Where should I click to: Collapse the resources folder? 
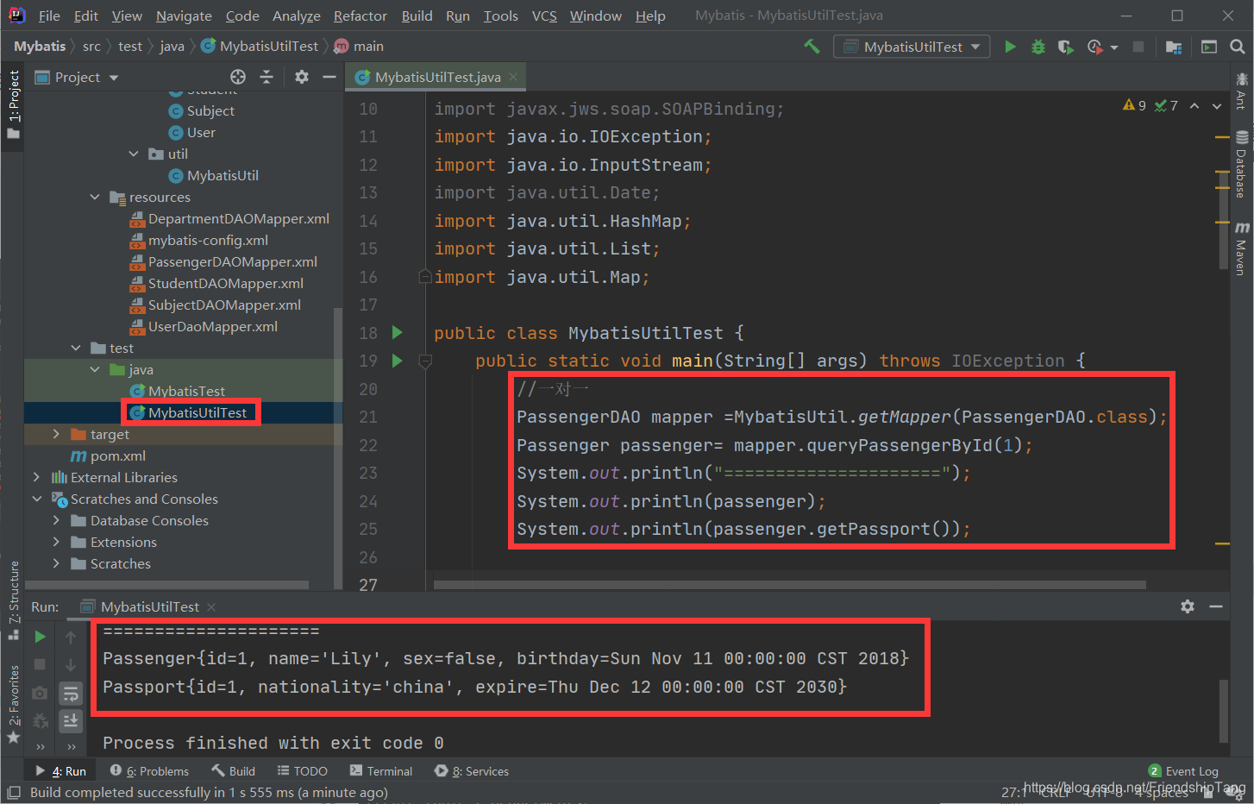95,197
